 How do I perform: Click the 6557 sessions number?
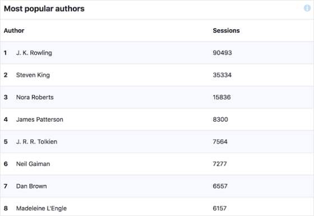[220, 186]
